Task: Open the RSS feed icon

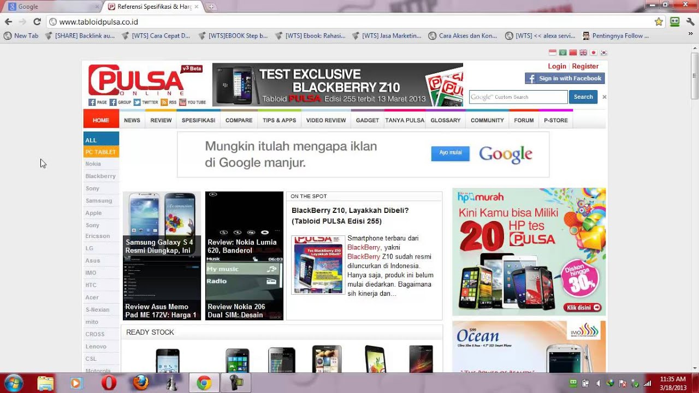Action: pos(168,102)
